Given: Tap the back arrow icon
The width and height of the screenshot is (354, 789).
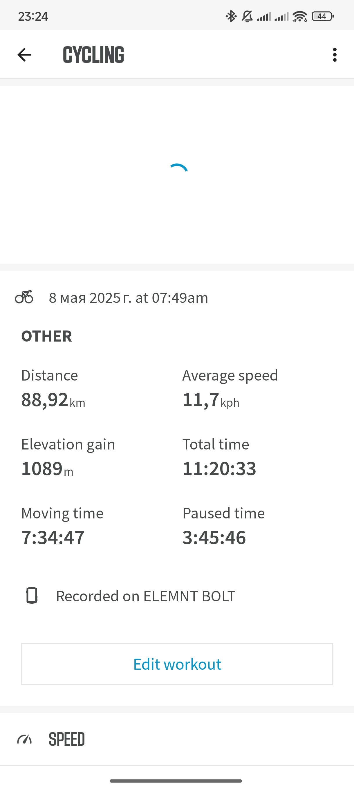Looking at the screenshot, I should [24, 55].
